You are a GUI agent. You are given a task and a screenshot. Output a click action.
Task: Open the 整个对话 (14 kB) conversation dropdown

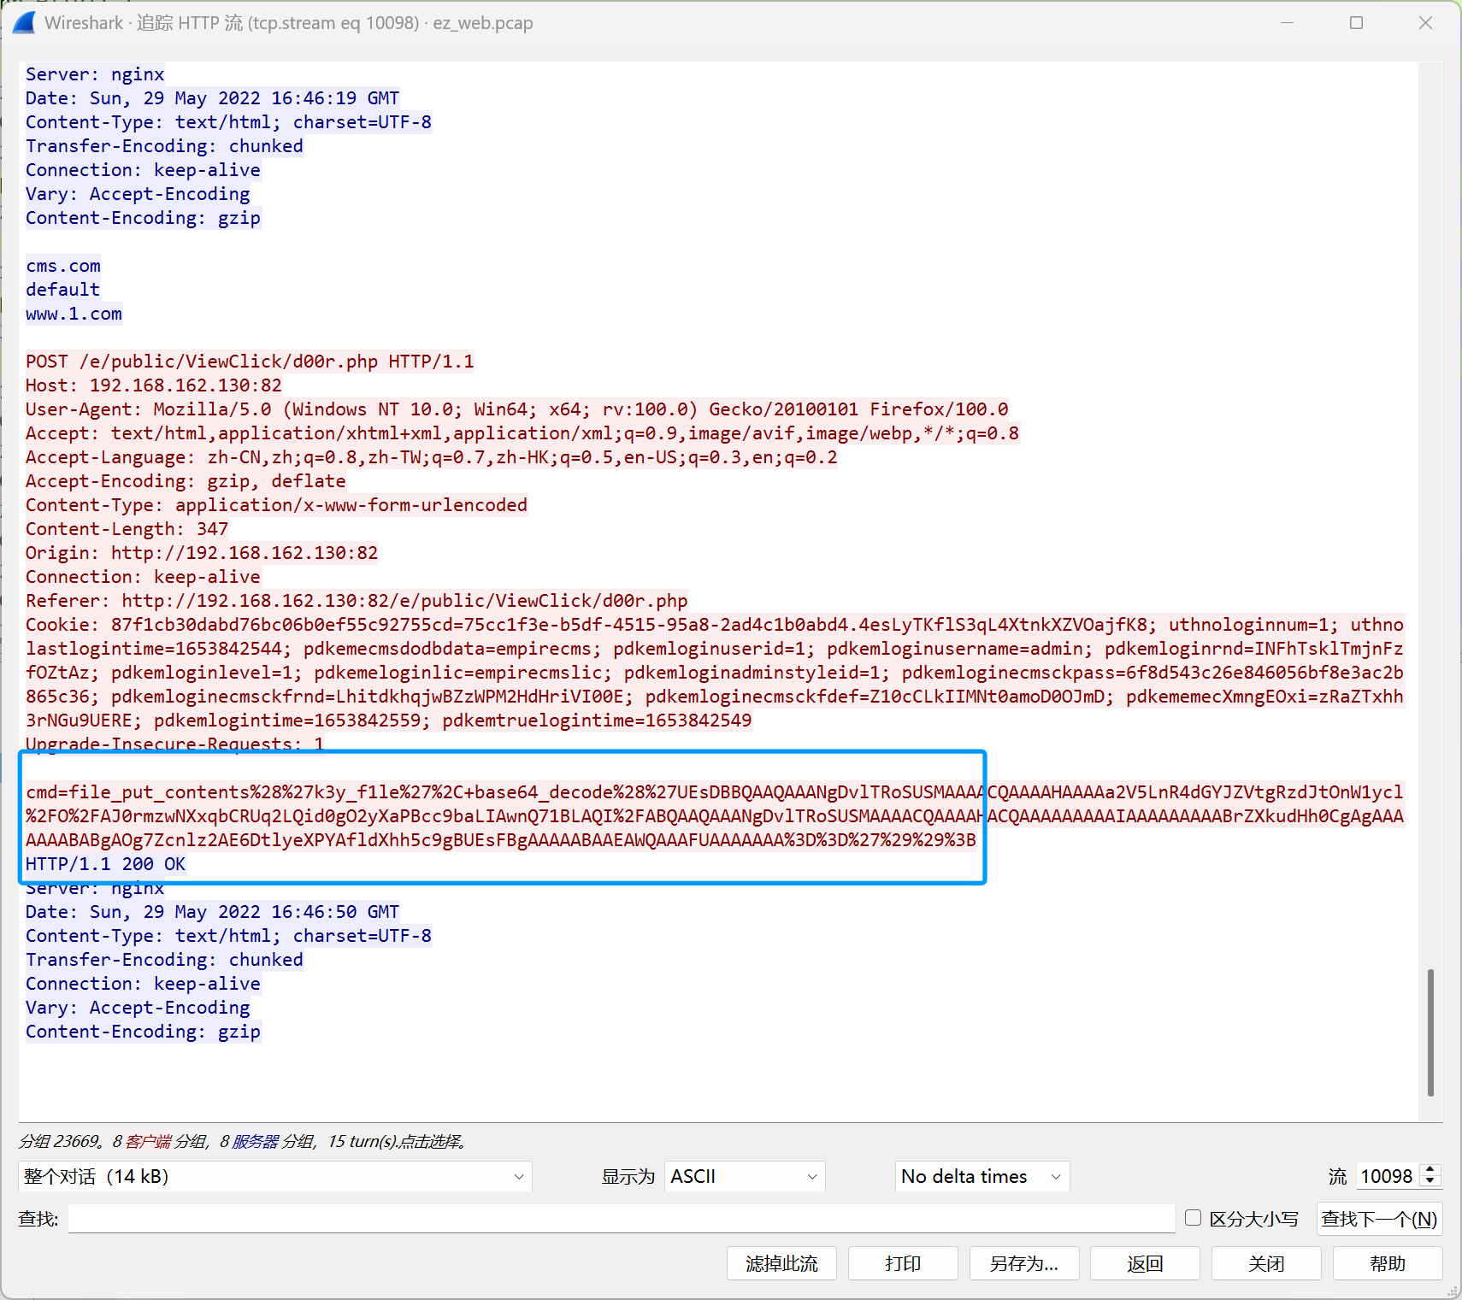[274, 1176]
